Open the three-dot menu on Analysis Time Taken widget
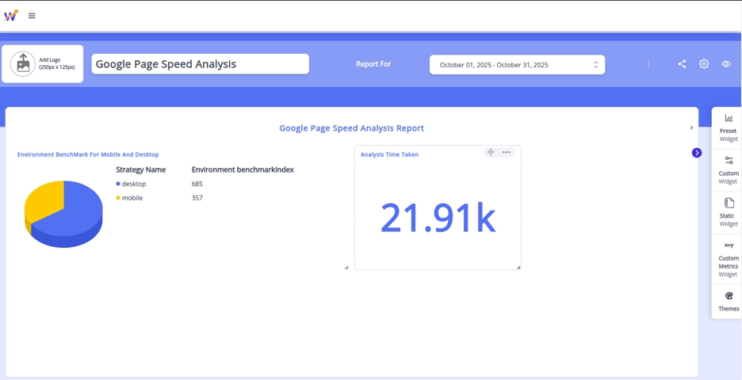 pyautogui.click(x=507, y=152)
